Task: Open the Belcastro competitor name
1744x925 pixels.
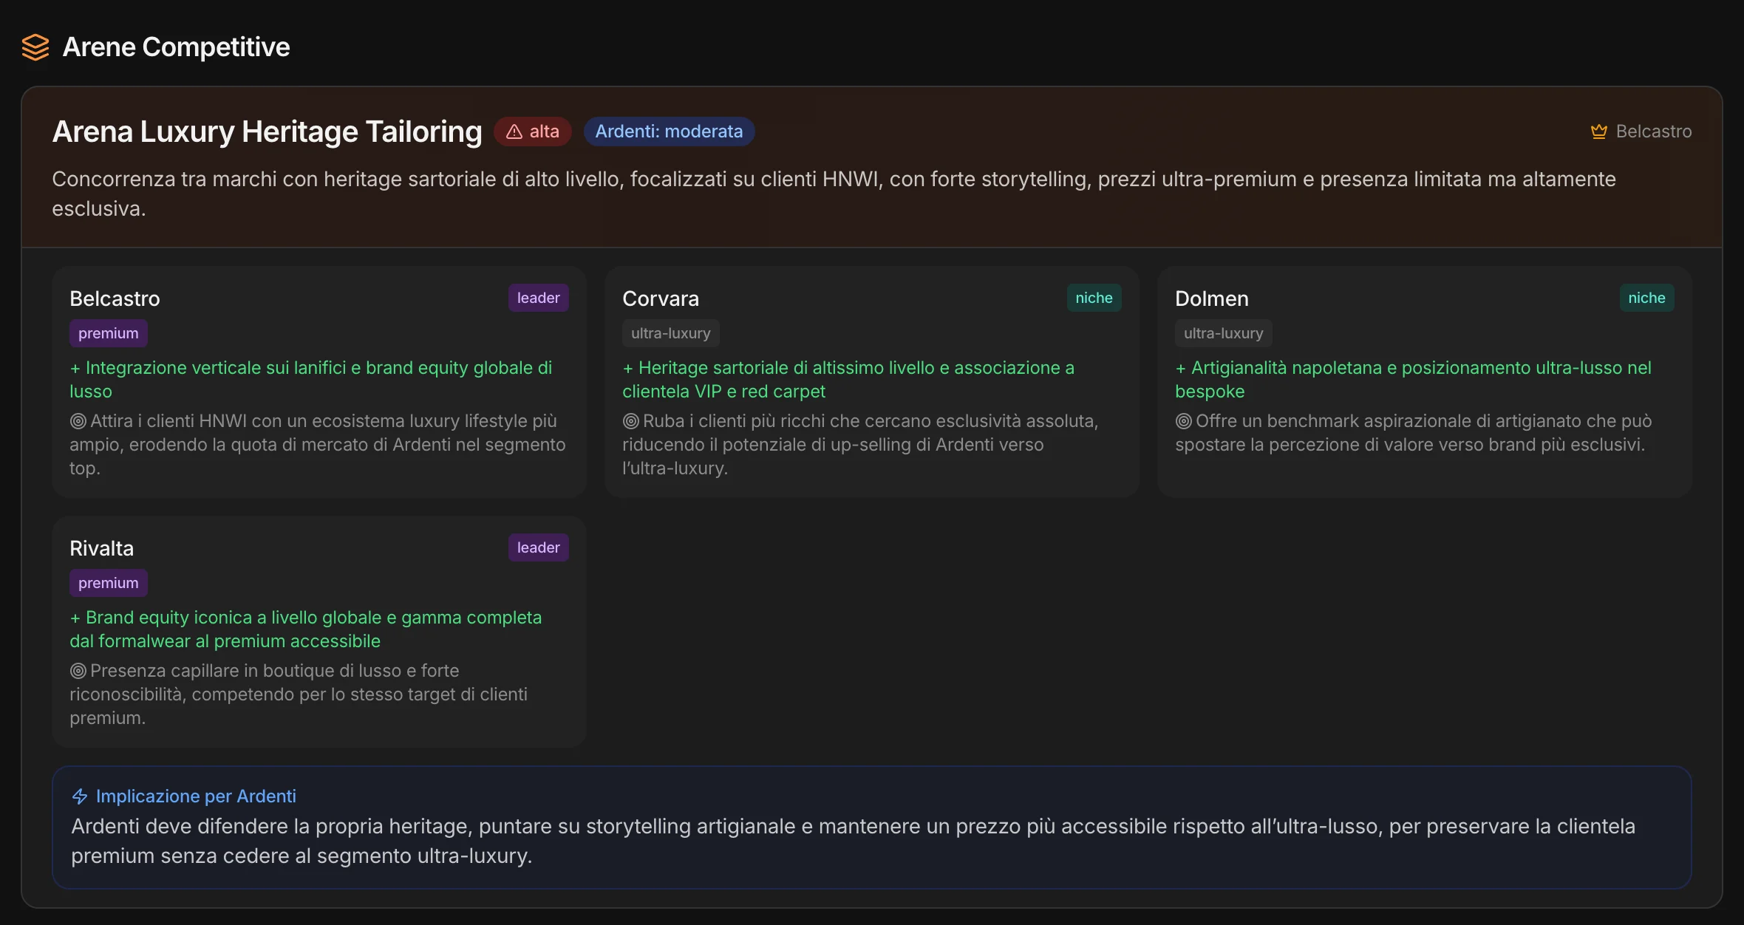Action: [x=115, y=298]
